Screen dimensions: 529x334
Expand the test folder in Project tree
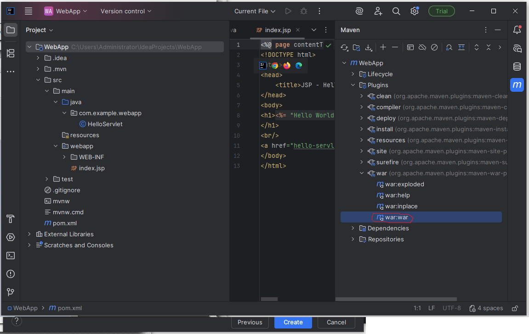[47, 179]
